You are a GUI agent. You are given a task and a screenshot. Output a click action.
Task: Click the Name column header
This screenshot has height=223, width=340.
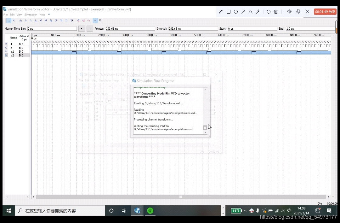(x=13, y=38)
